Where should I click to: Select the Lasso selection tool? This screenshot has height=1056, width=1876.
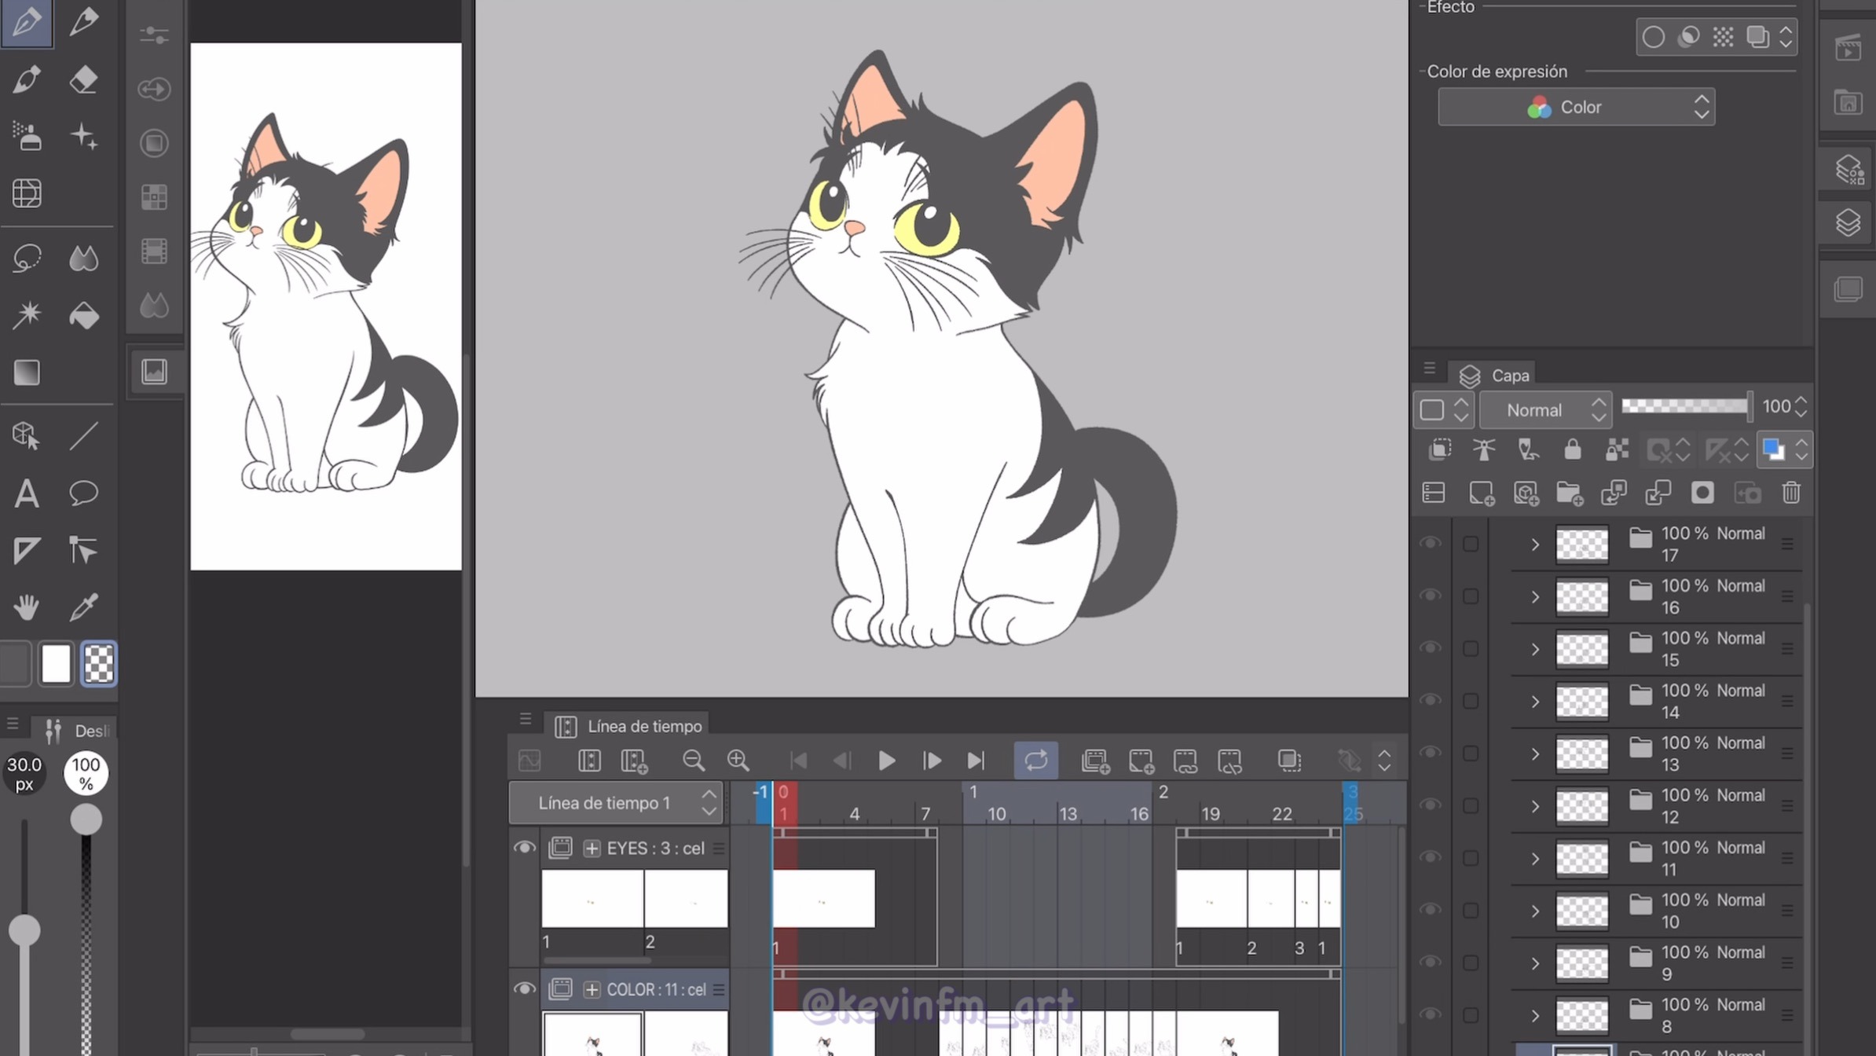click(x=27, y=258)
